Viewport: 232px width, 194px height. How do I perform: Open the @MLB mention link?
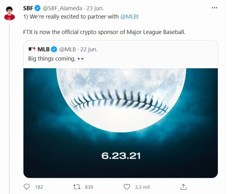coord(128,17)
